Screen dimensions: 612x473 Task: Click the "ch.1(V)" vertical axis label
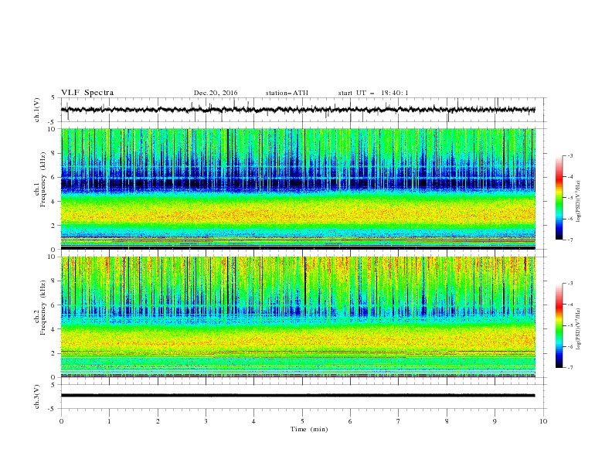point(37,110)
